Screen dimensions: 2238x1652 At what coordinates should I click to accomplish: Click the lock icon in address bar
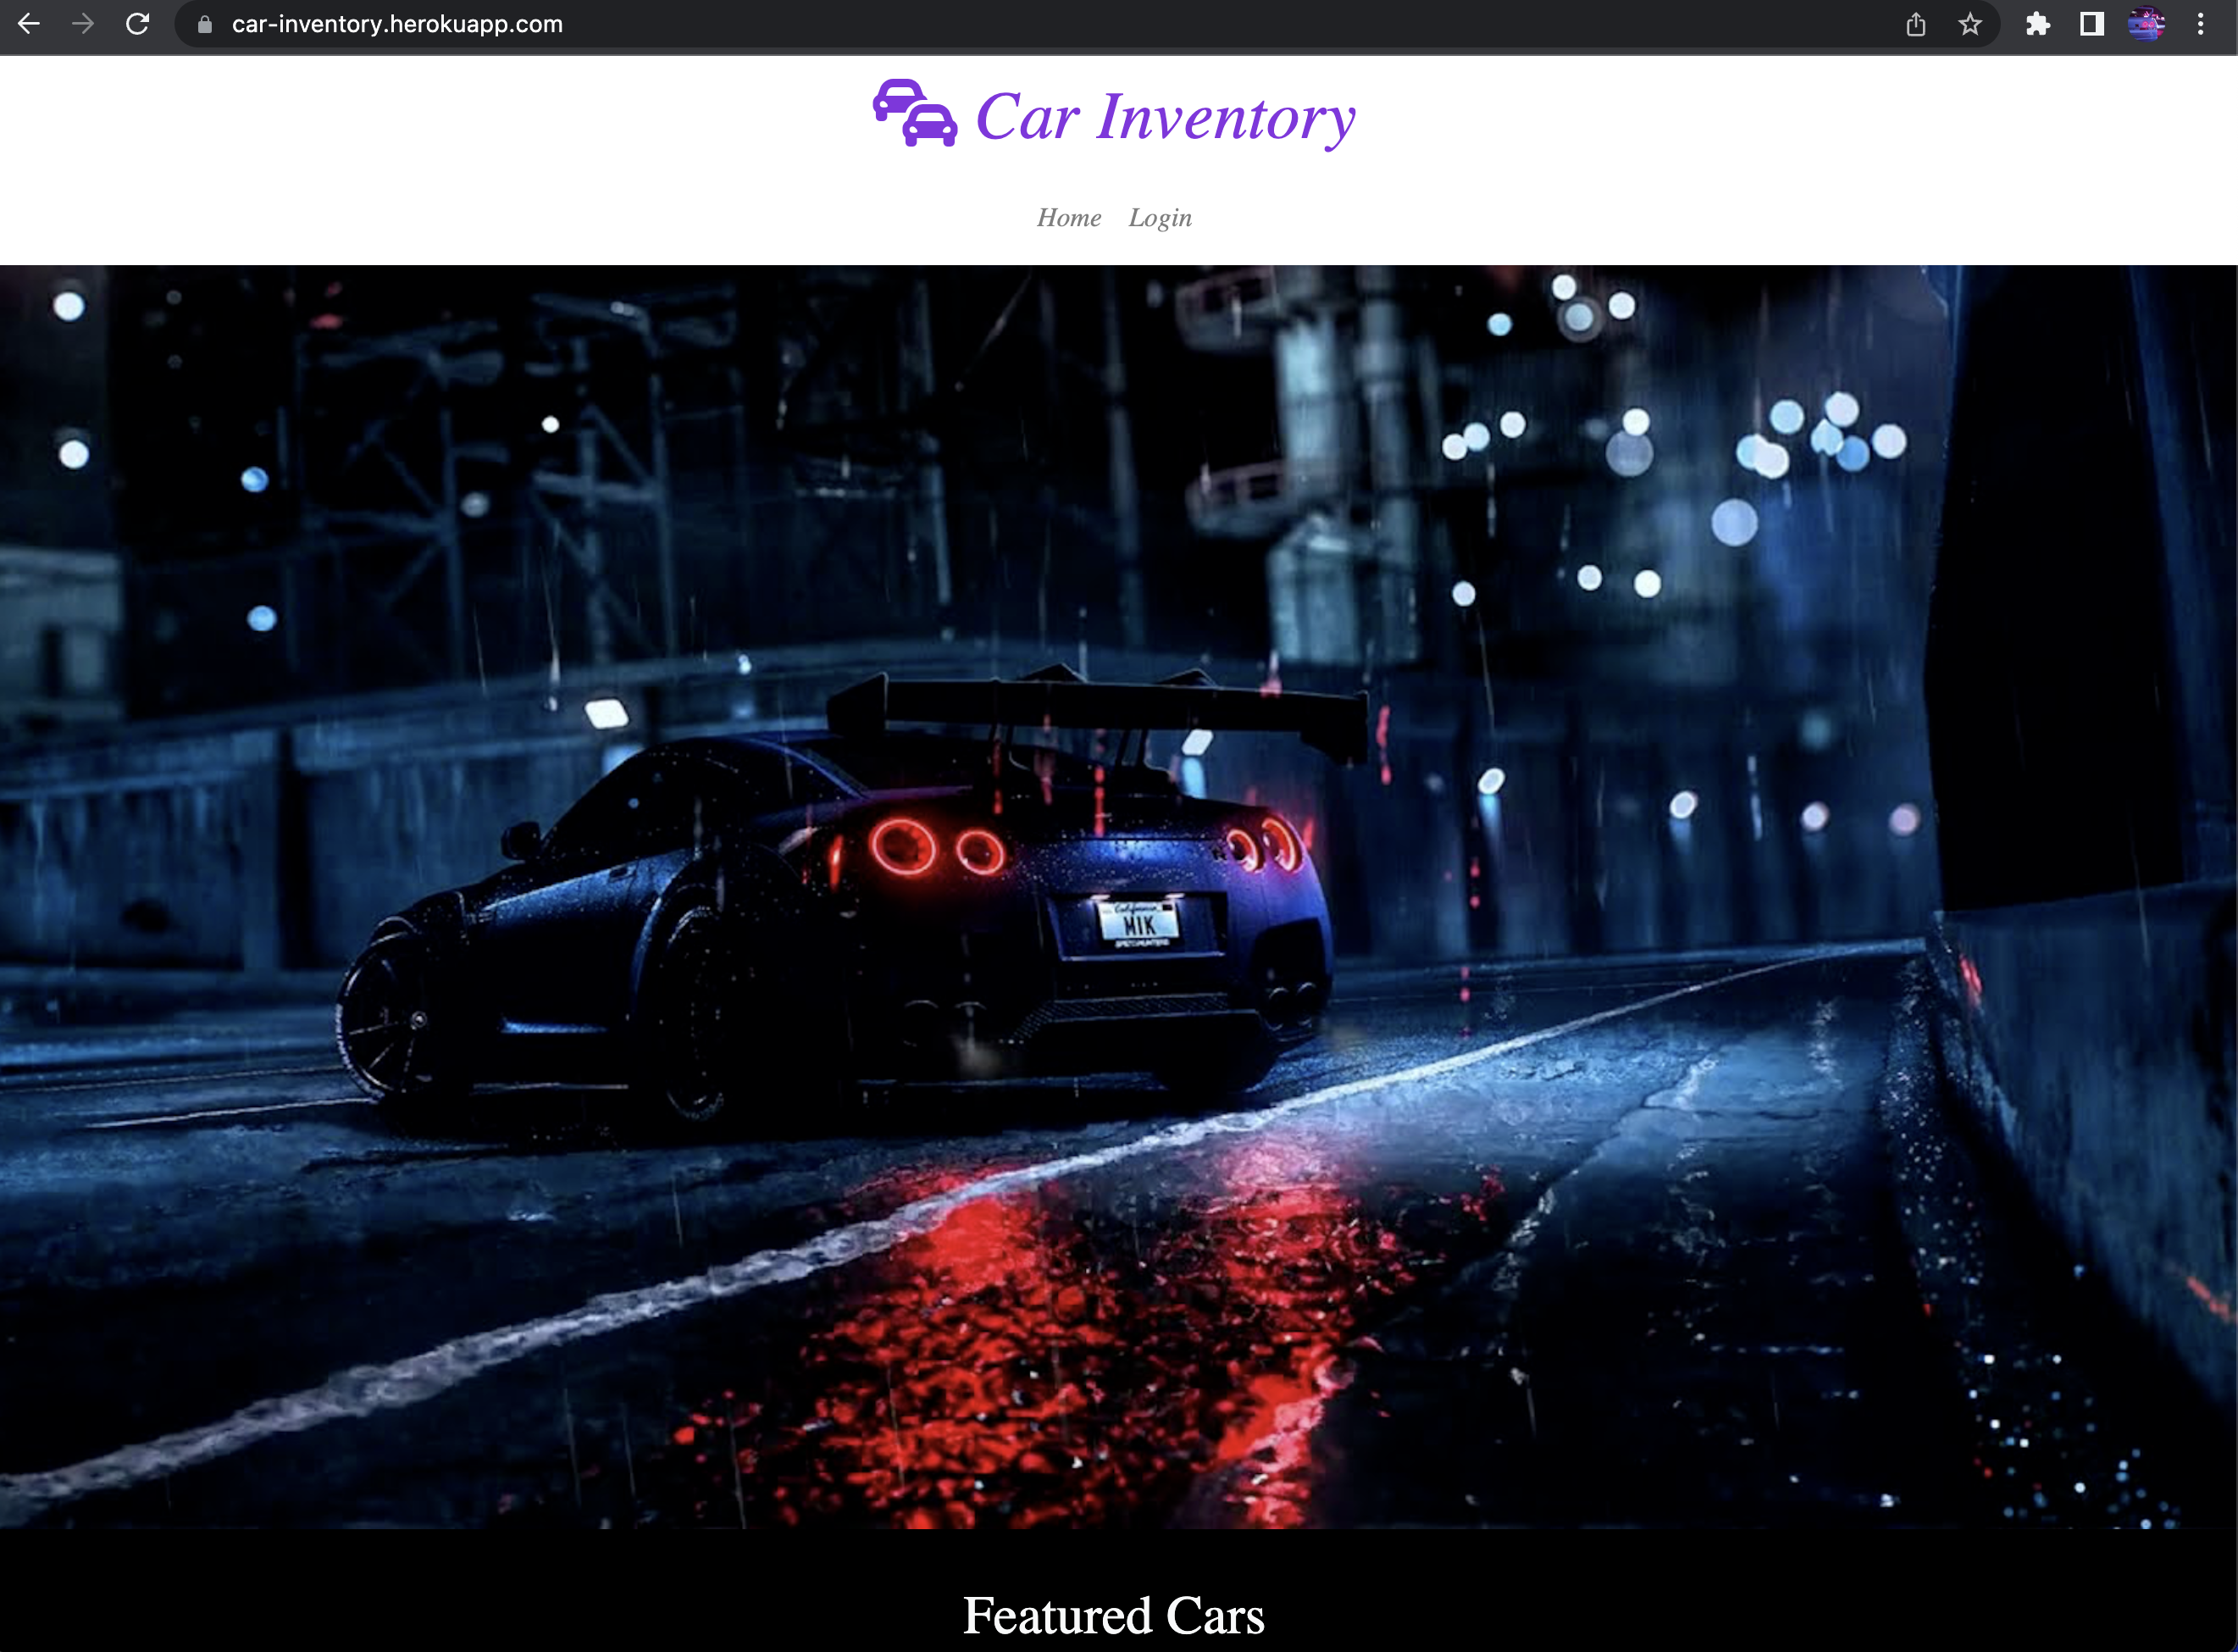[x=205, y=25]
